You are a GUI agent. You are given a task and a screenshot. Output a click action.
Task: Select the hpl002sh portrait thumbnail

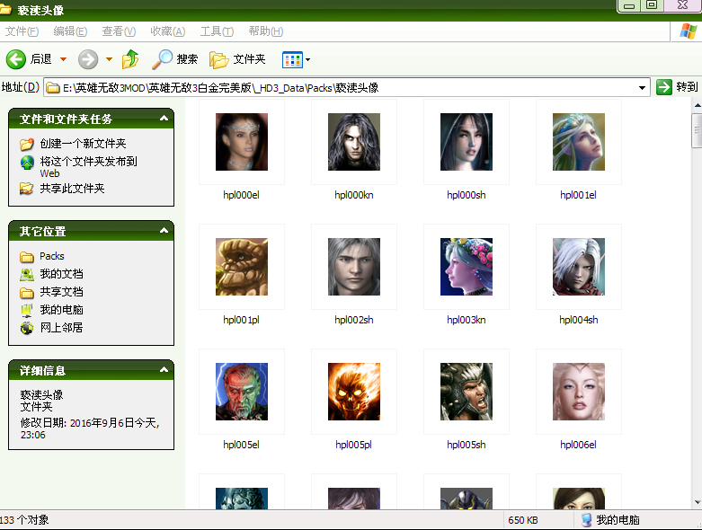coord(354,267)
